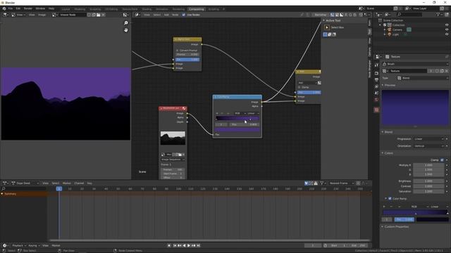Click the ColorRamp node Pos value field
The height and width of the screenshot is (253, 451).
tap(244, 124)
